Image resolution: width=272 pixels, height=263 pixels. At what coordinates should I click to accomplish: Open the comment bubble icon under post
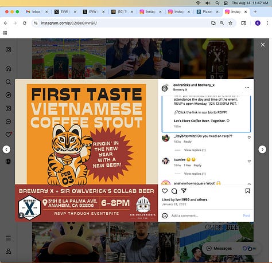tap(174, 191)
